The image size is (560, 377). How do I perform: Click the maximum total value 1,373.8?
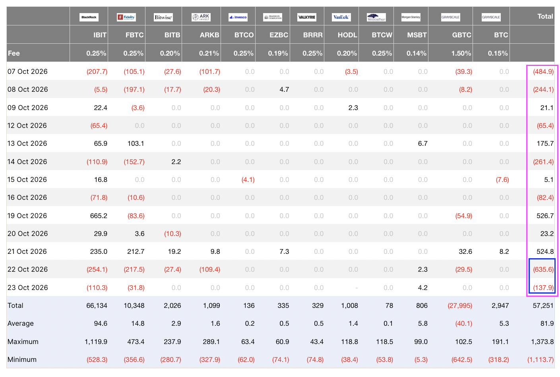542,342
